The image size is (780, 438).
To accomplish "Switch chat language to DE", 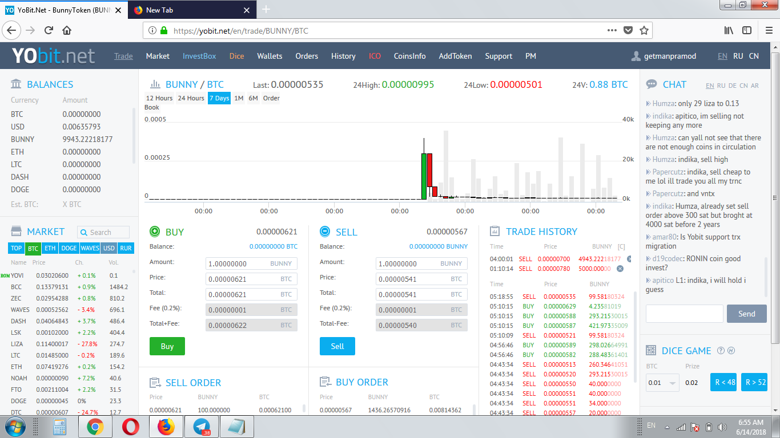I will 733,86.
